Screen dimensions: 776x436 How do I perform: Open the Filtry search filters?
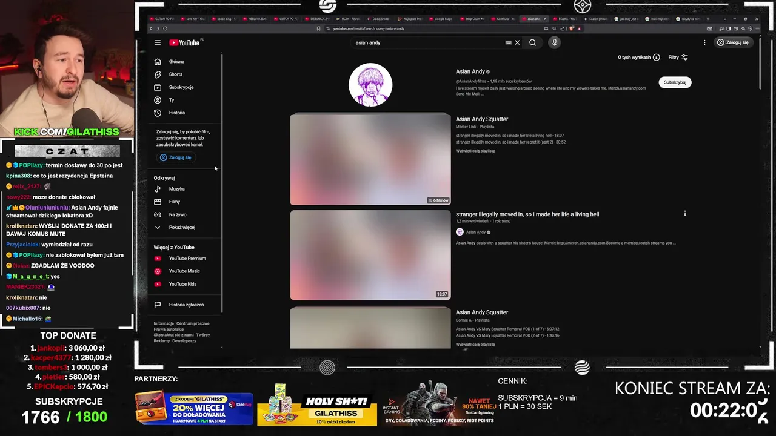point(678,57)
